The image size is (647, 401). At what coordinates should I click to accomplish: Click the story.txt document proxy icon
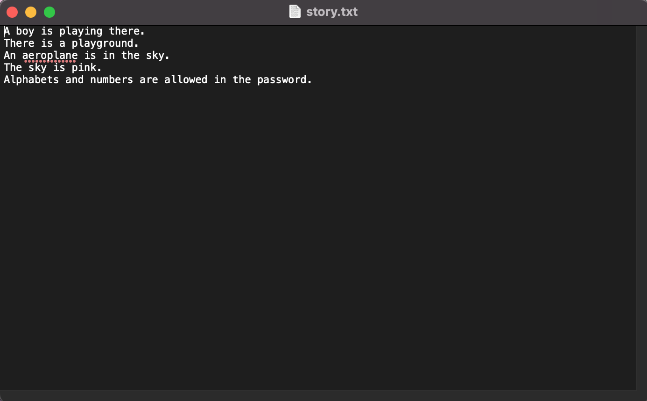(295, 11)
